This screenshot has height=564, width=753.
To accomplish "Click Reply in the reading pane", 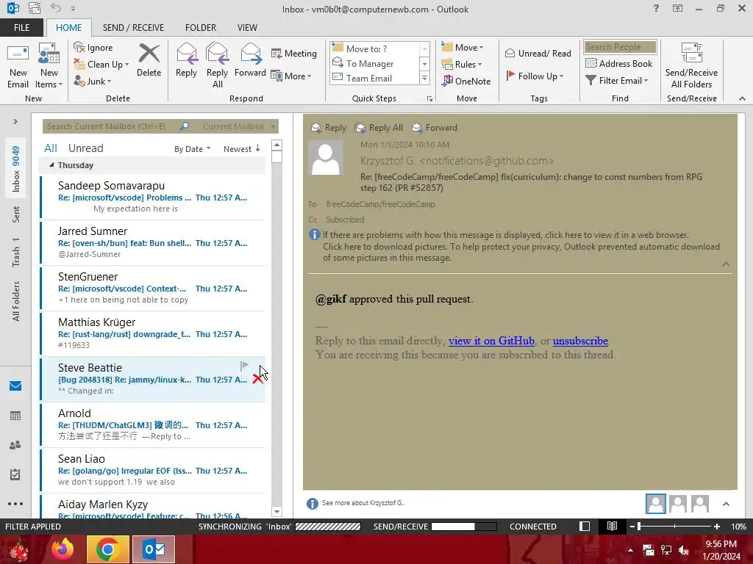I will click(329, 128).
